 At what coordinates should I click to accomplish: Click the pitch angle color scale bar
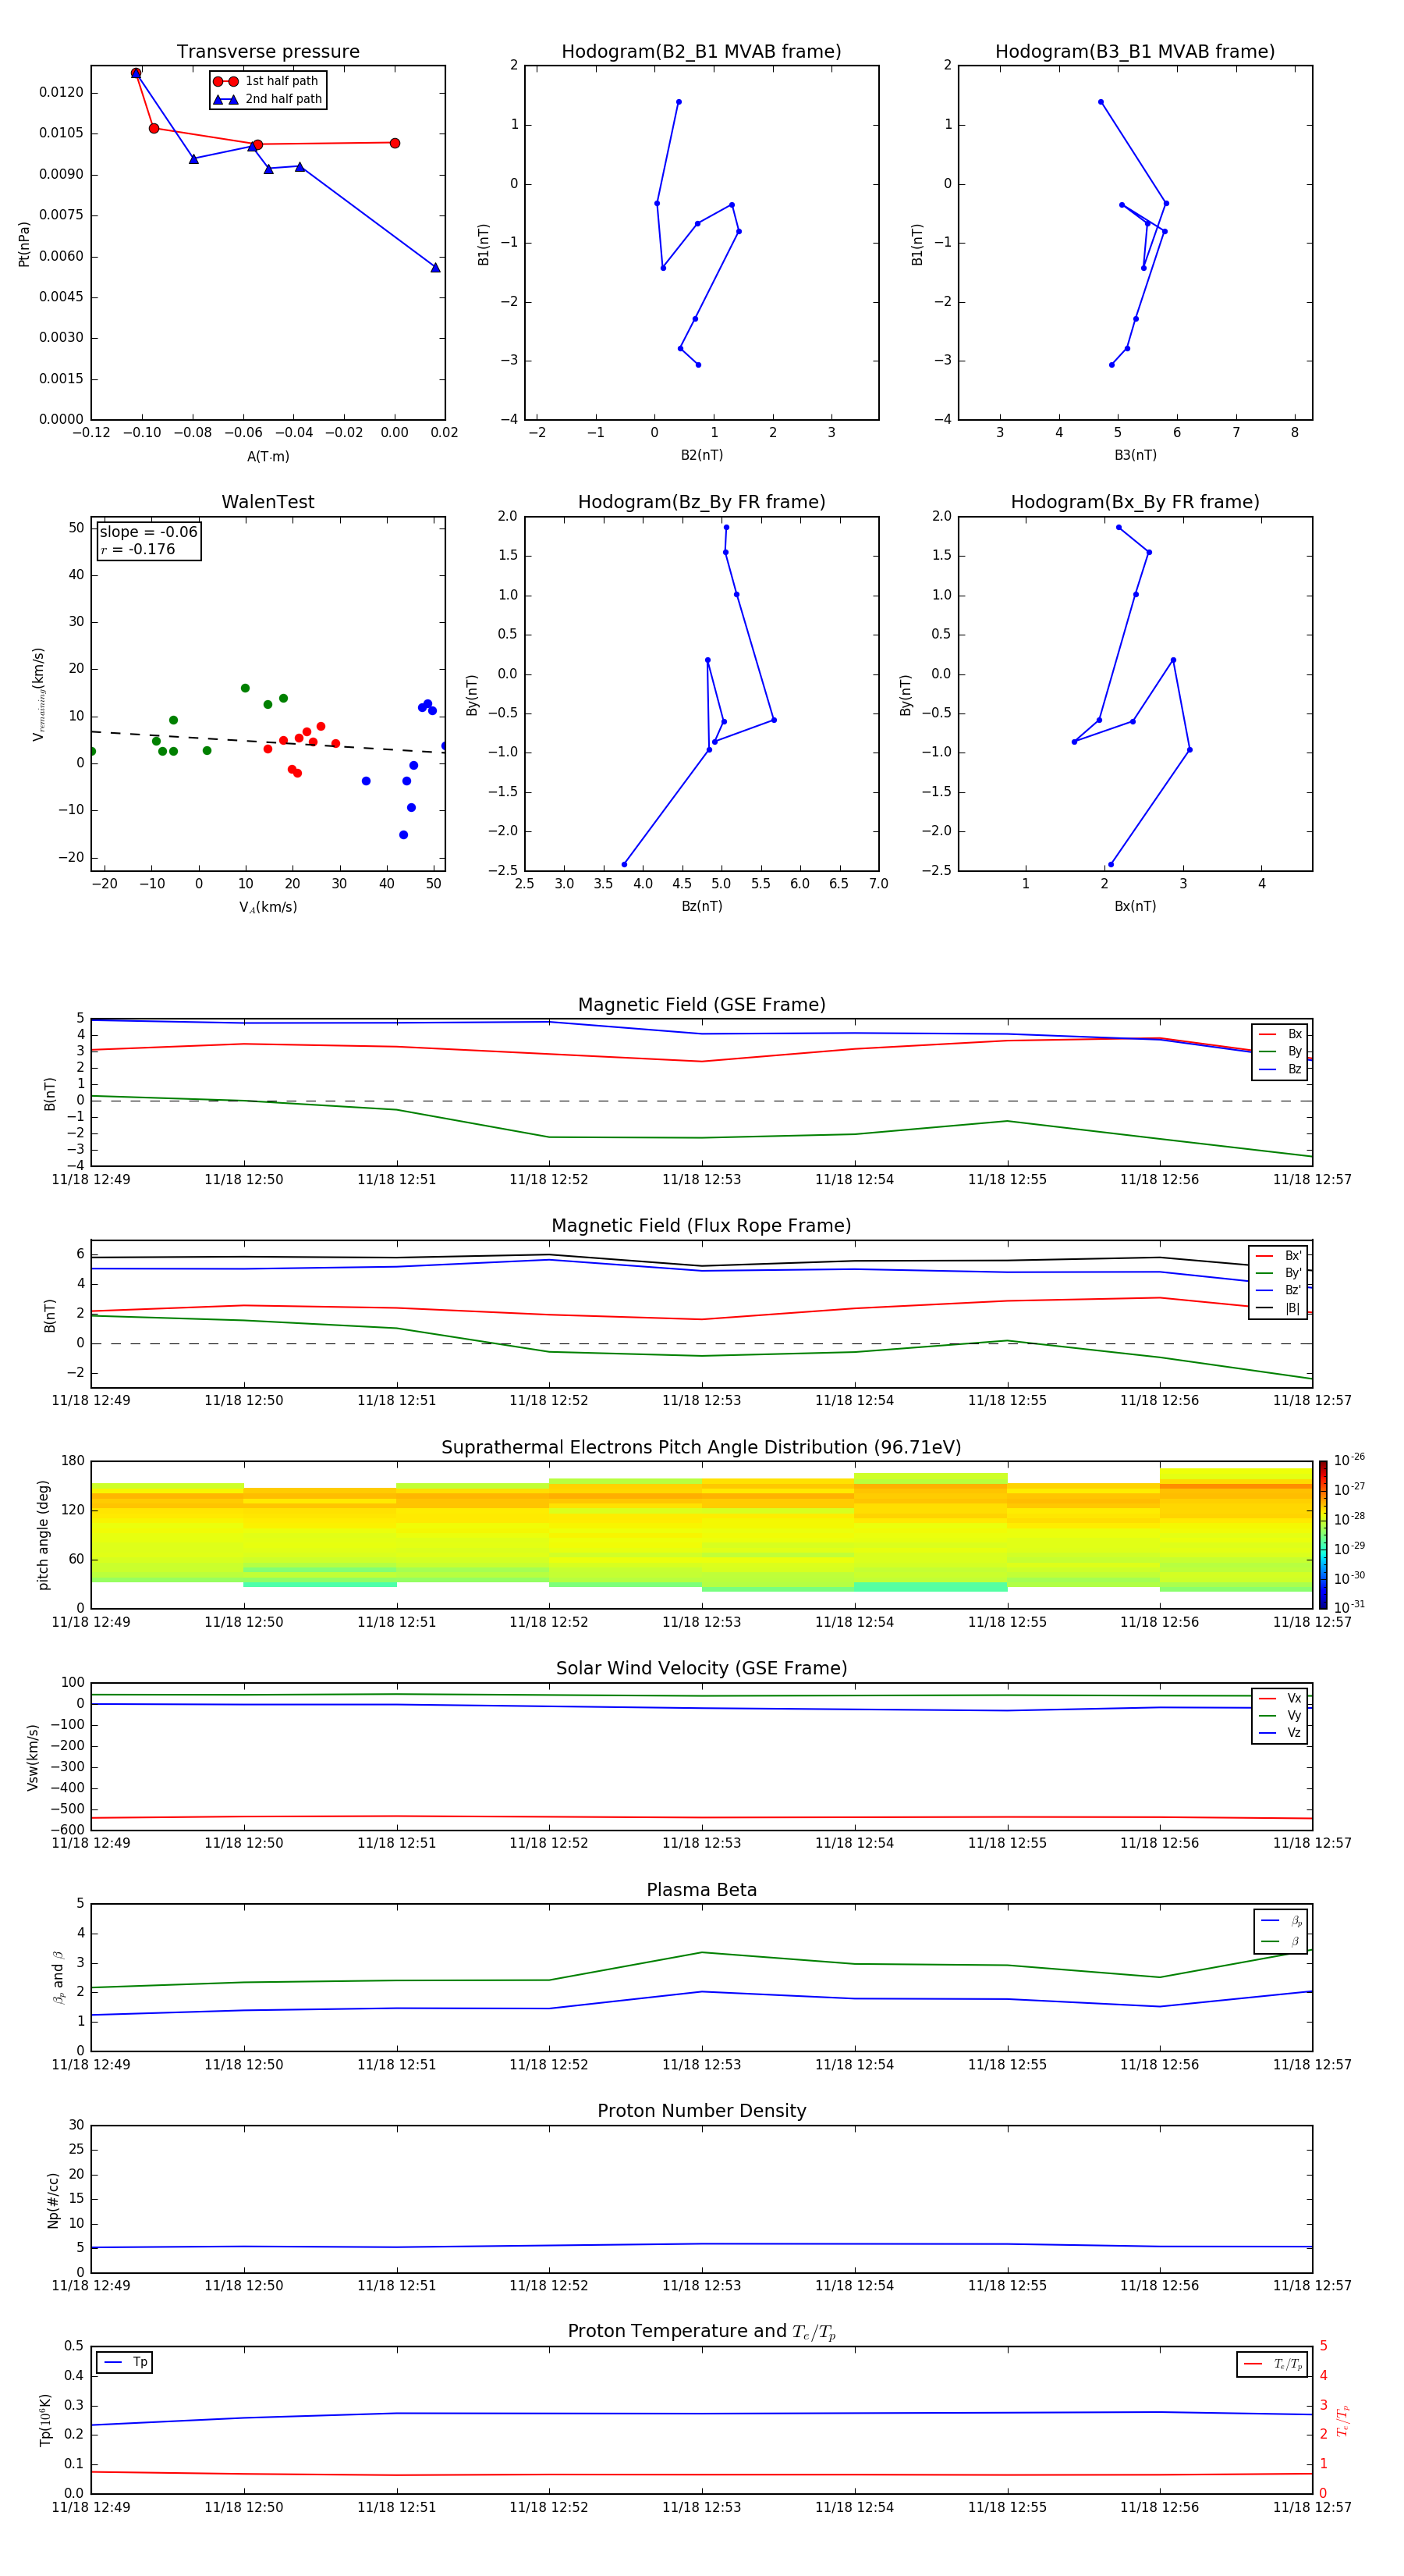point(1322,1535)
